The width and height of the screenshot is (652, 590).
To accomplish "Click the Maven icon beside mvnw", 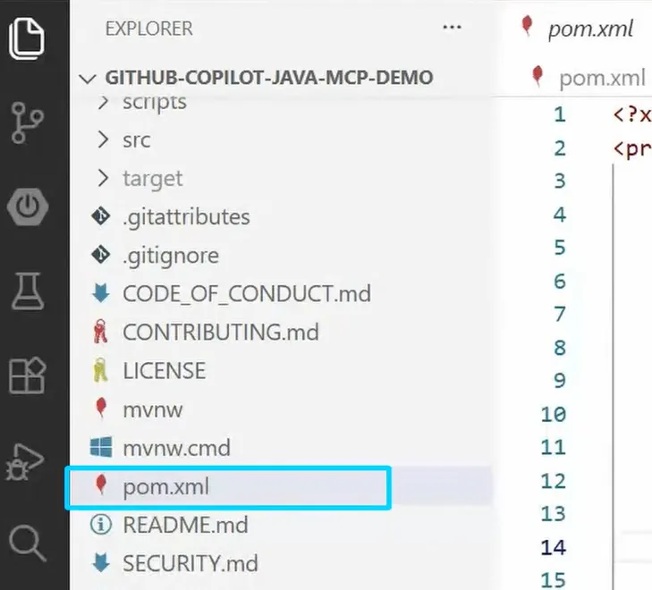I will [x=101, y=408].
